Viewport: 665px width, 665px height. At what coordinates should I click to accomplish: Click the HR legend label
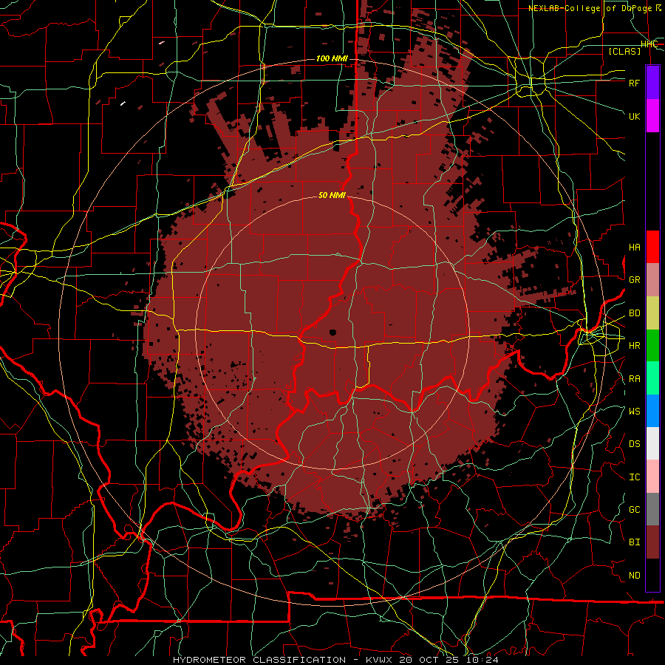pos(635,346)
